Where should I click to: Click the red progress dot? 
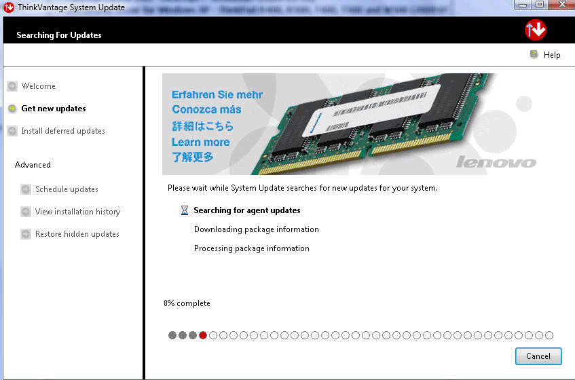click(203, 335)
